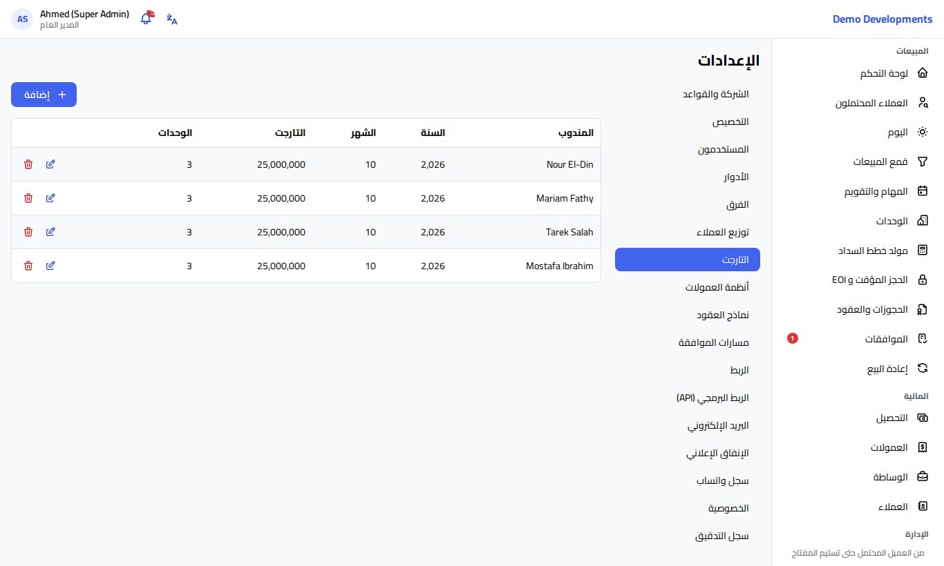Go to الوساطة in sidebar
This screenshot has width=944, height=566.
pyautogui.click(x=858, y=477)
